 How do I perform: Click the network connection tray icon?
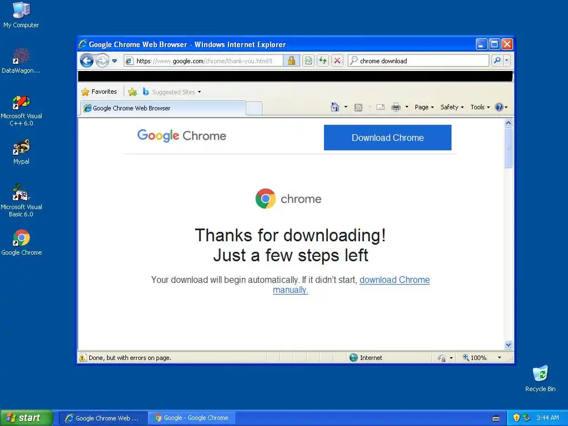(x=527, y=418)
